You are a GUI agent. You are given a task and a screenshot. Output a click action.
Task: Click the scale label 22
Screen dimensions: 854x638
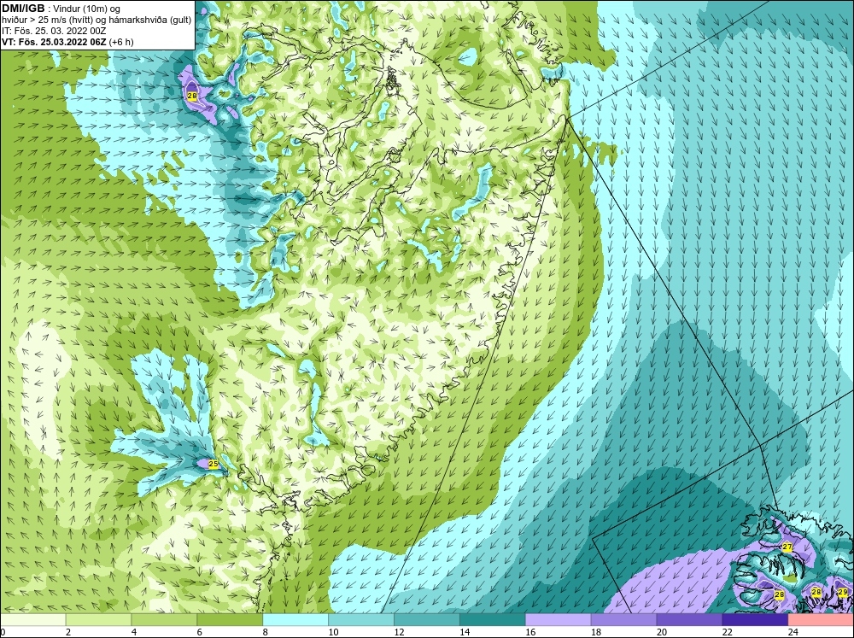tap(727, 632)
